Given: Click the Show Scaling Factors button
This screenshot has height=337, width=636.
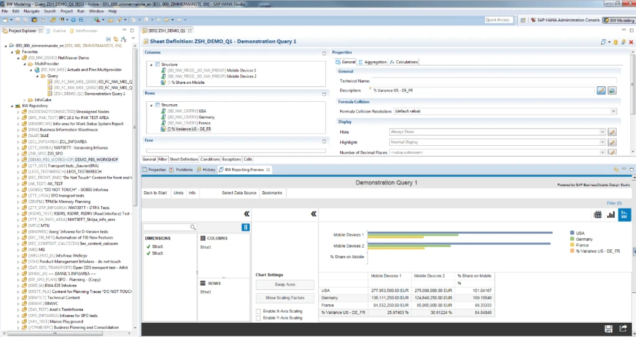Looking at the screenshot, I should coord(285,298).
